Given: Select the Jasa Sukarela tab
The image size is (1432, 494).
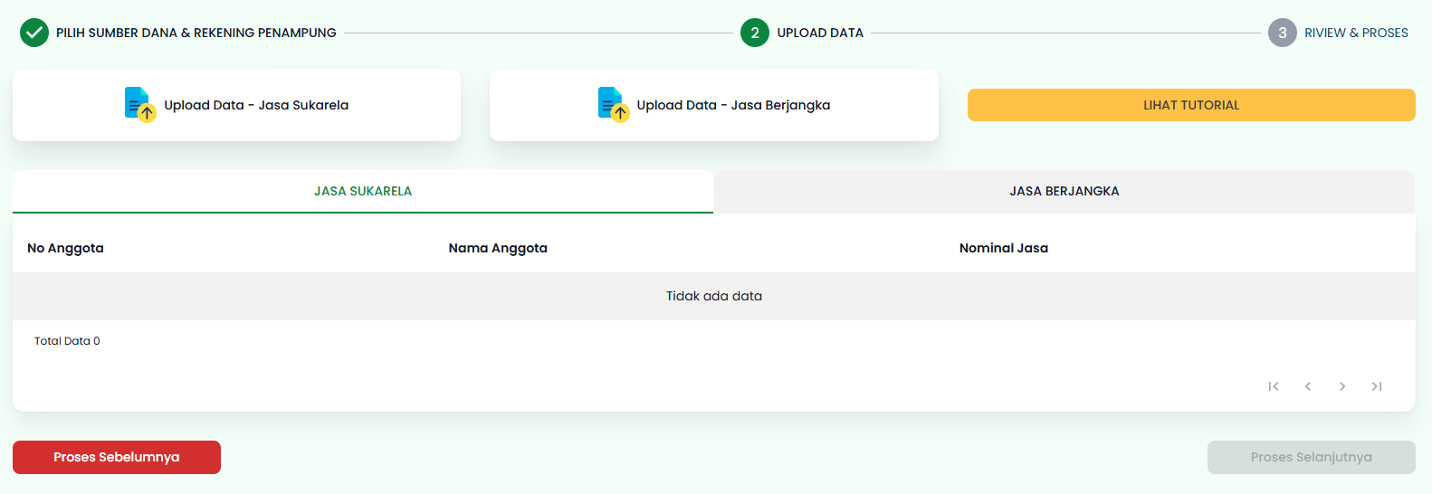Looking at the screenshot, I should pyautogui.click(x=363, y=191).
